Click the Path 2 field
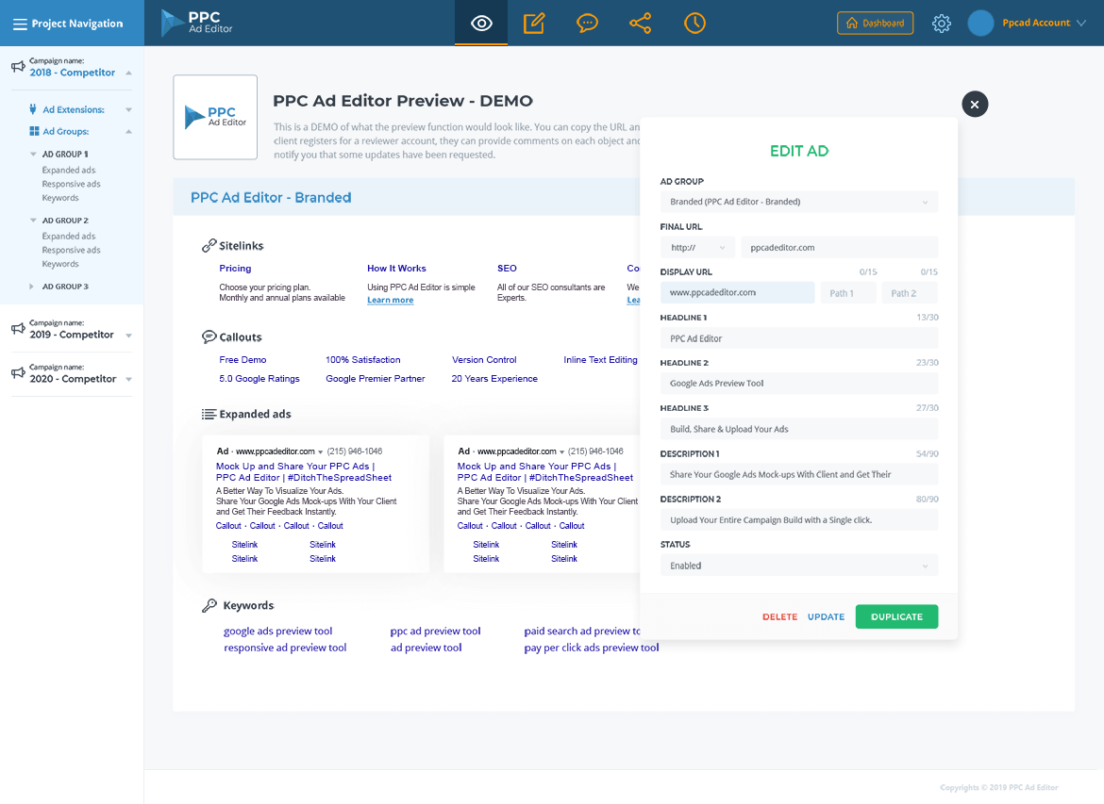Screen dimensions: 1104x804 pos(910,292)
